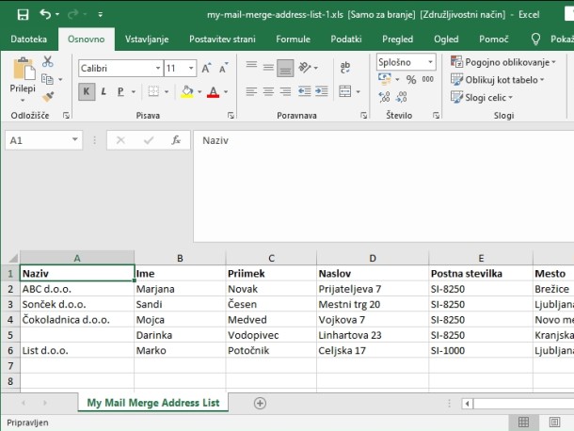This screenshot has height=431, width=574.
Task: Open the Datoteka tab
Action: pyautogui.click(x=28, y=40)
